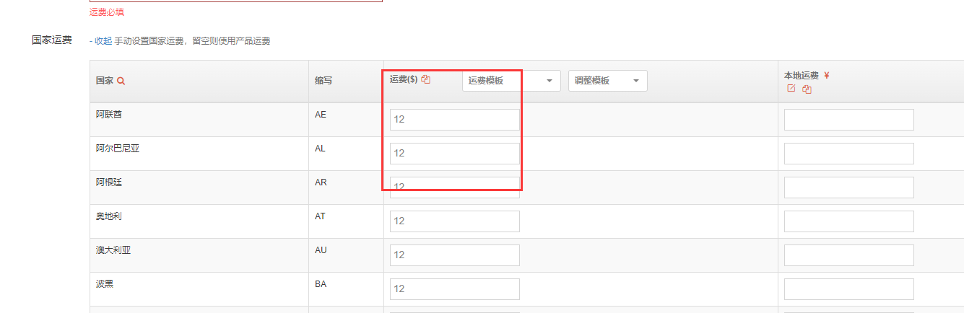This screenshot has width=964, height=313.
Task: Click the 本地运费 input for 阿根廷
Action: pos(849,188)
